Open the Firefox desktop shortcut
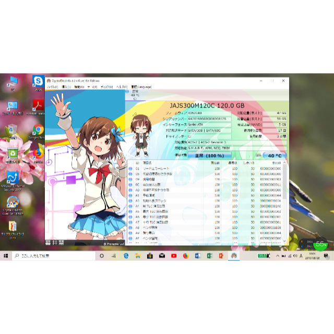The width and height of the screenshot is (334, 334). click(x=38, y=156)
